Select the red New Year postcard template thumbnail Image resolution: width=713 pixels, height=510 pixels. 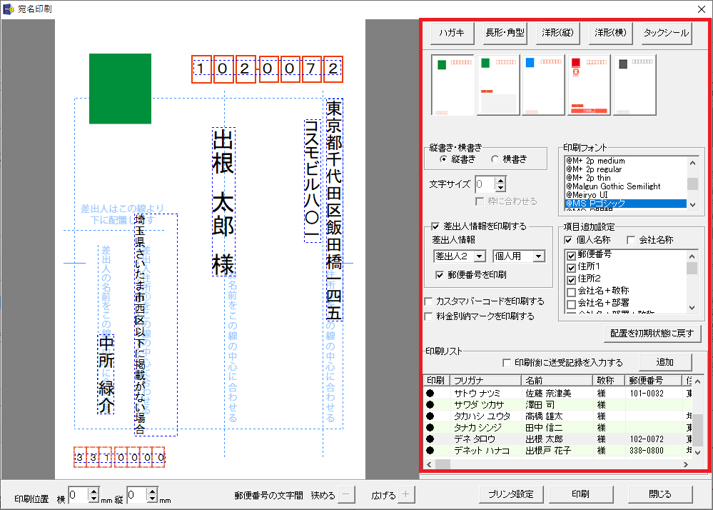point(589,85)
